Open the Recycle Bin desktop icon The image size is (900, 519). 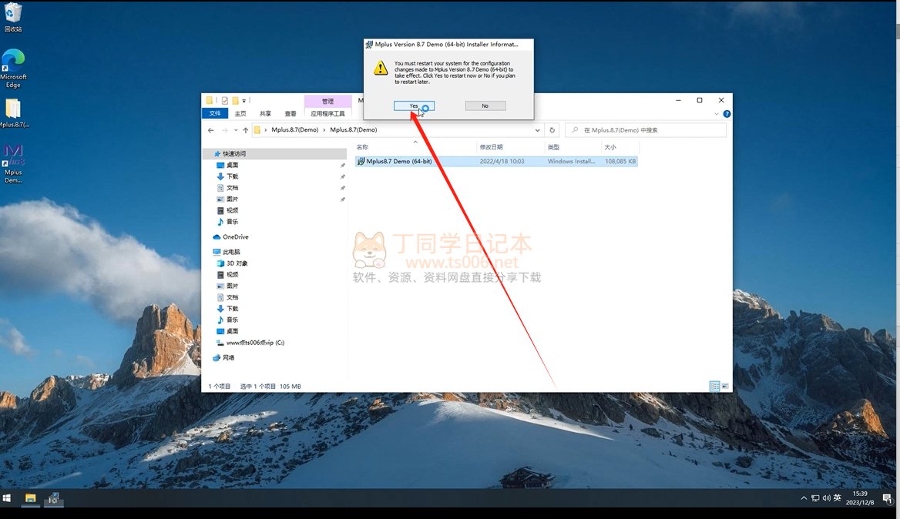[13, 17]
